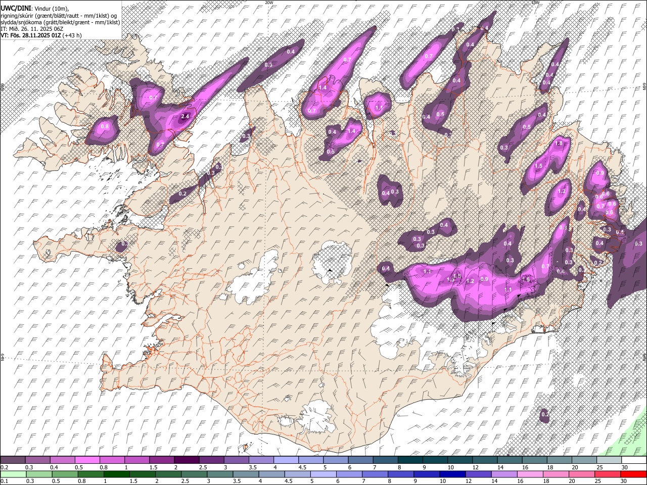Image resolution: width=647 pixels, height=485 pixels.
Task: Click the 20W longitude label
Action: click(x=269, y=3)
